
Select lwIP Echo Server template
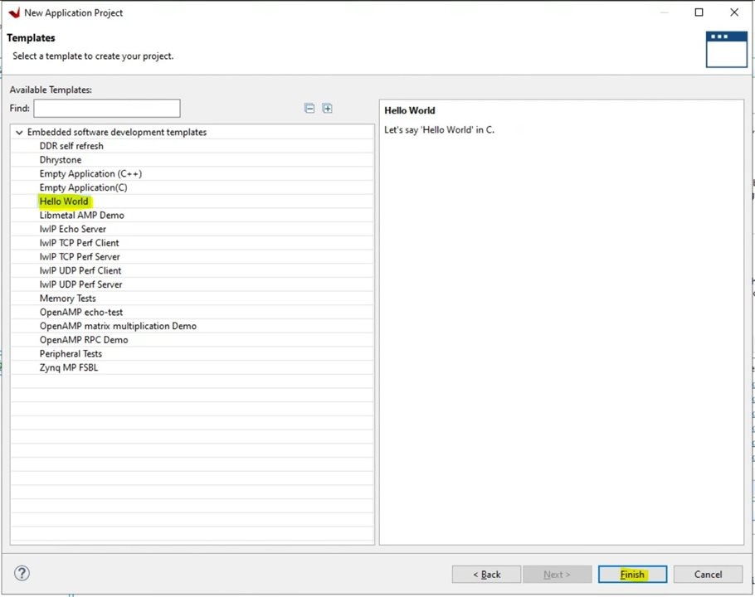[73, 229]
